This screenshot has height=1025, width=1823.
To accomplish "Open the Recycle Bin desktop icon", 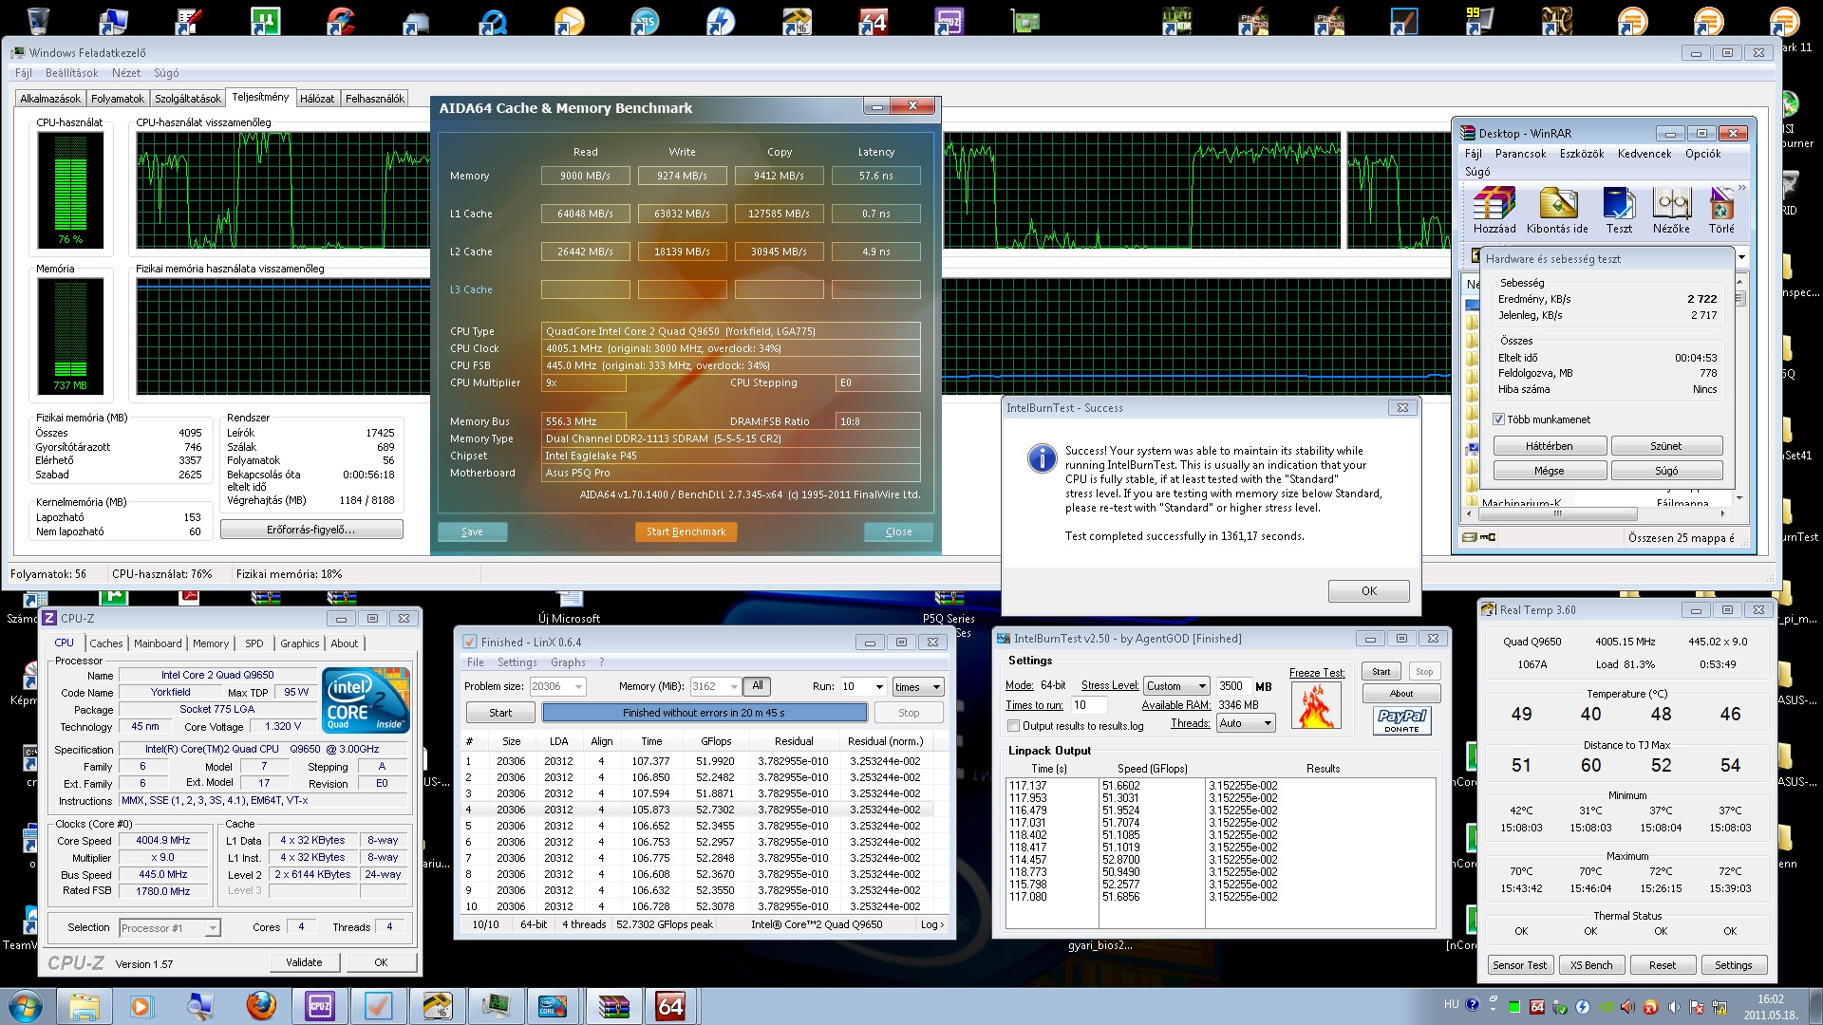I will tap(38, 19).
